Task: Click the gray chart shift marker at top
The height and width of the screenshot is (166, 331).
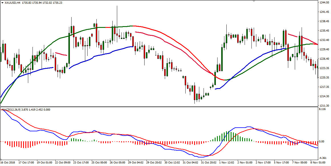Action: tap(254, 2)
